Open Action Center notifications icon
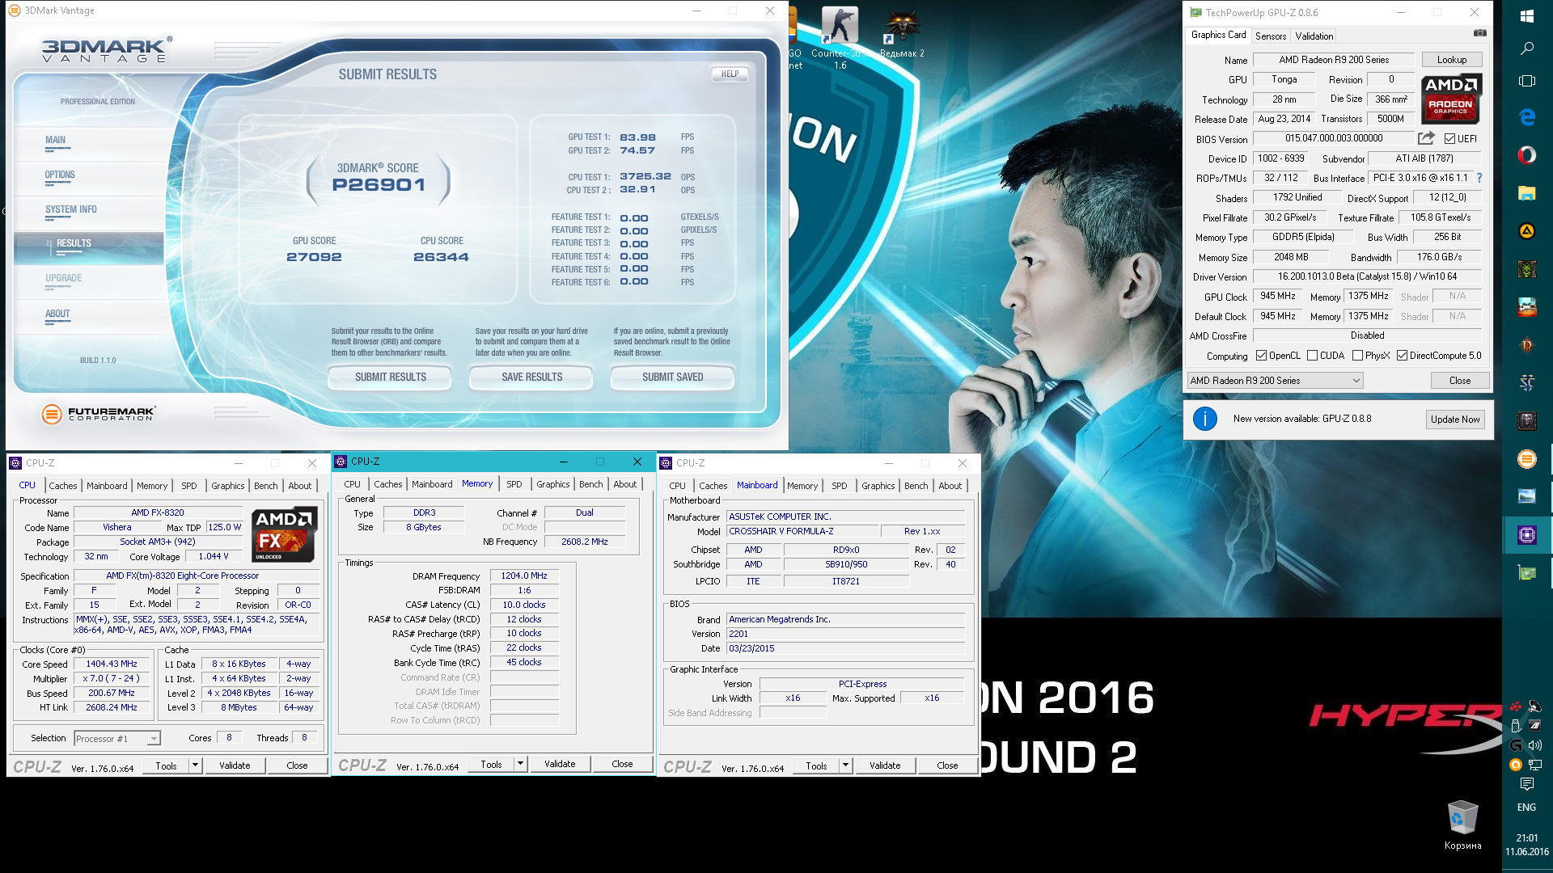Image resolution: width=1553 pixels, height=873 pixels. (x=1527, y=784)
